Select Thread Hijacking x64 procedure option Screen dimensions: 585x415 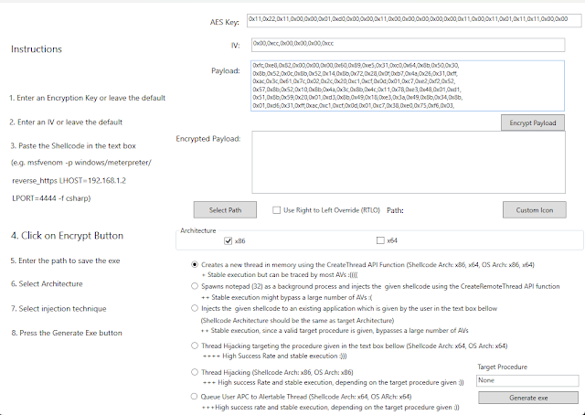pos(195,346)
